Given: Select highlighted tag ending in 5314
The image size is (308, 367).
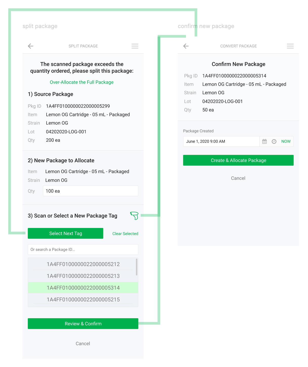Looking at the screenshot, I should point(83,288).
